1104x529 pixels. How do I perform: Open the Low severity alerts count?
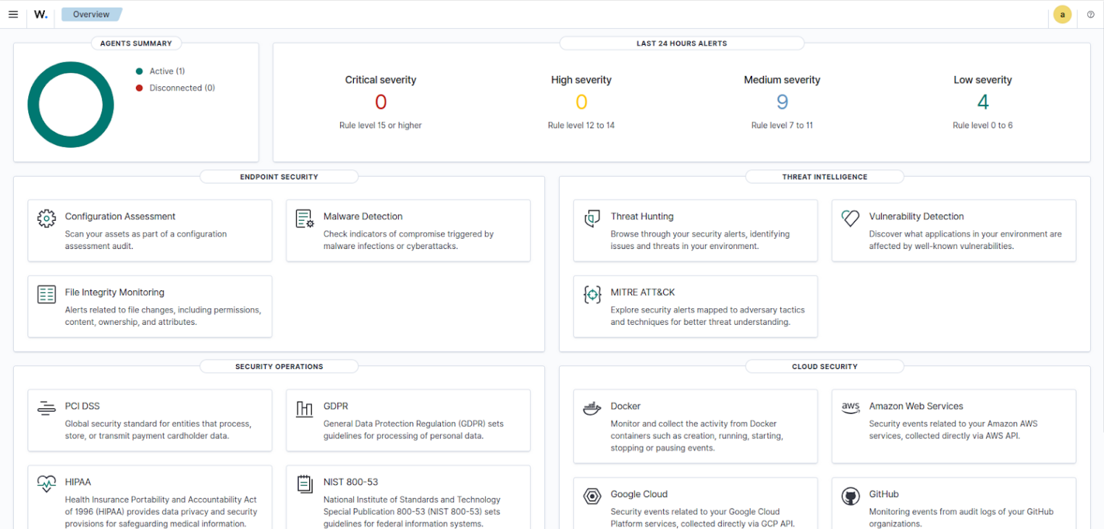point(982,102)
